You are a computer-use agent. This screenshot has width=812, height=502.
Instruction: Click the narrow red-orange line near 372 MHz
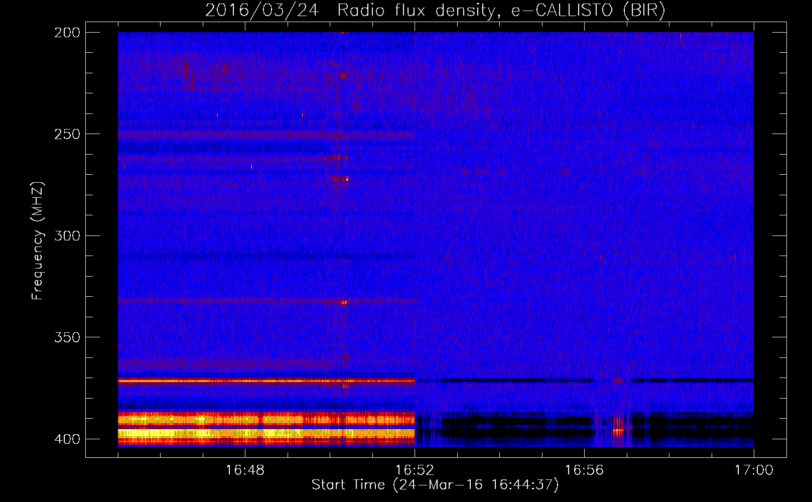(x=266, y=381)
